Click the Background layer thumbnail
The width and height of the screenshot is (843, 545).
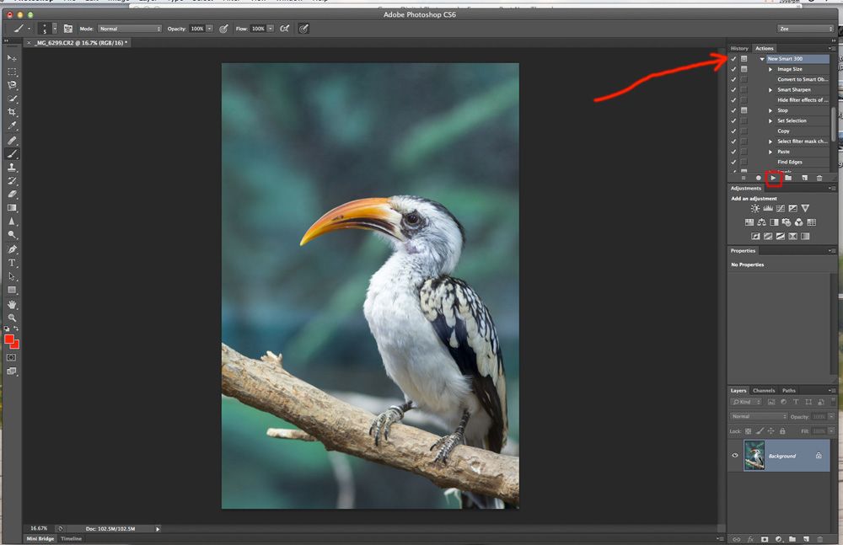tap(754, 456)
